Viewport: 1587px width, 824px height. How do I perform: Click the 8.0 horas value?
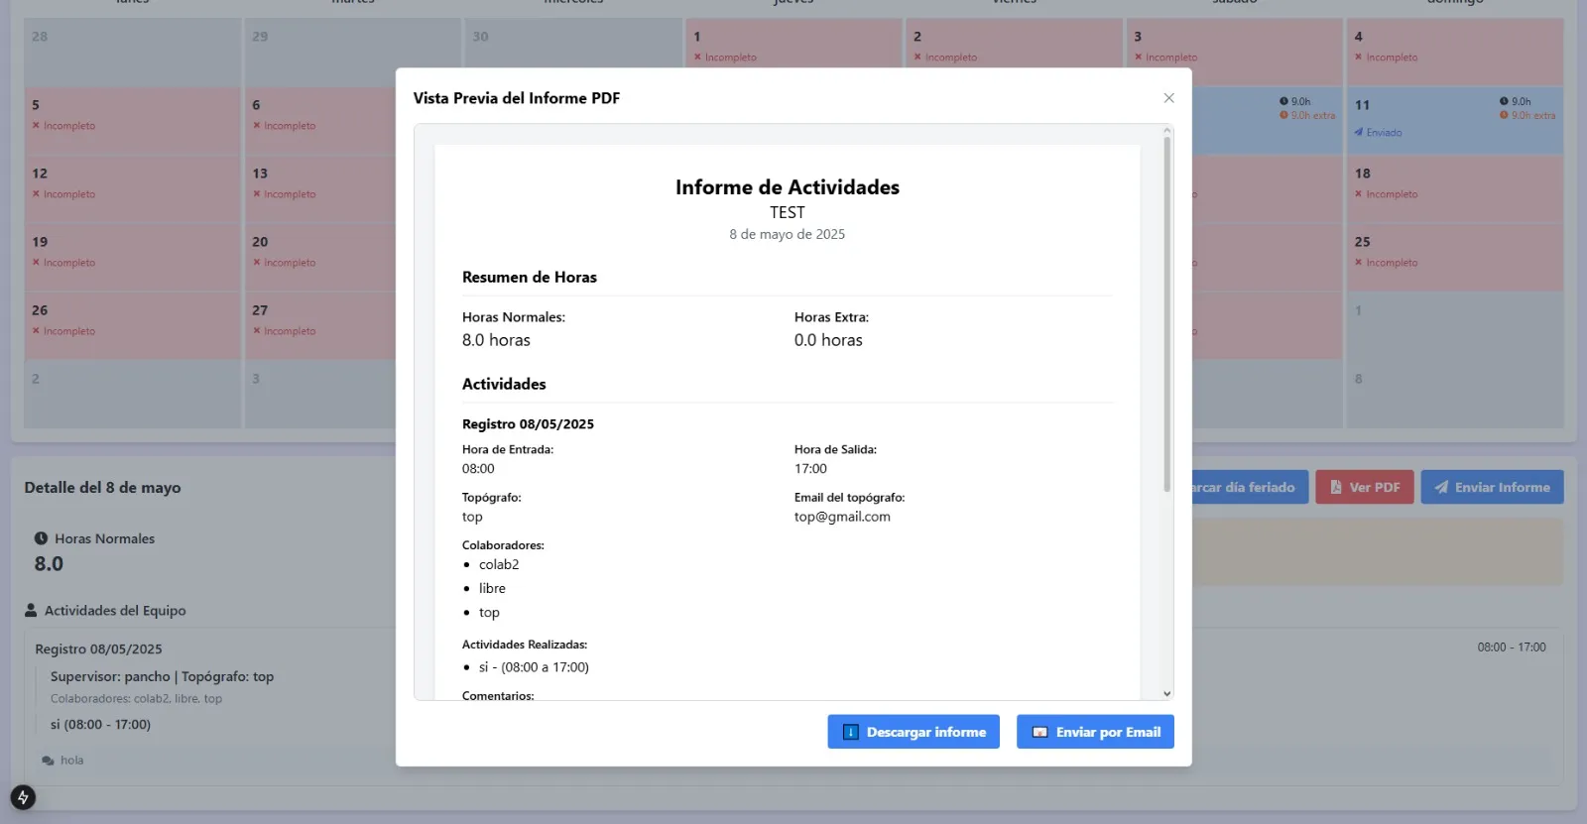pos(496,340)
